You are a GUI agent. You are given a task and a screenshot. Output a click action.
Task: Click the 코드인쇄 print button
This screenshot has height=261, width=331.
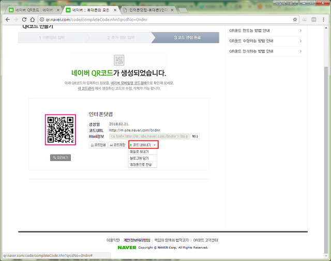tap(98, 145)
